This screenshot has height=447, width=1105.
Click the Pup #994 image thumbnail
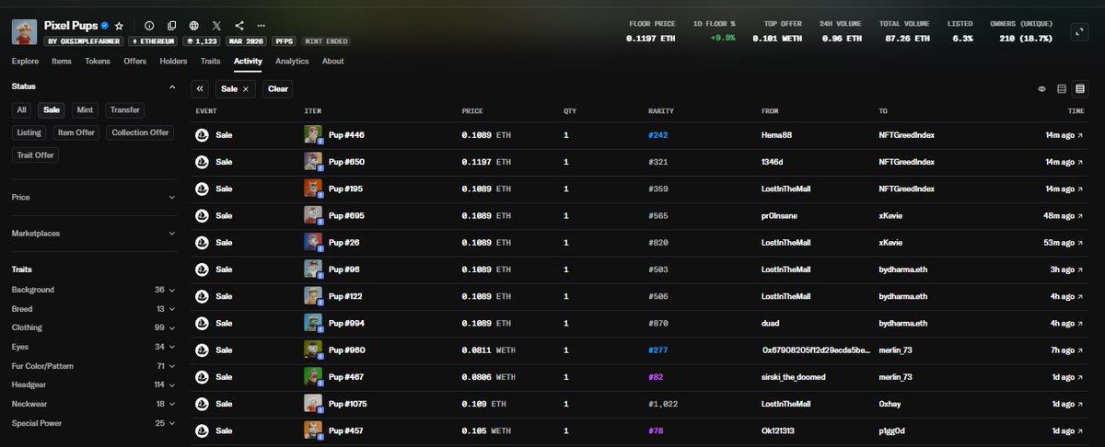pyautogui.click(x=312, y=323)
